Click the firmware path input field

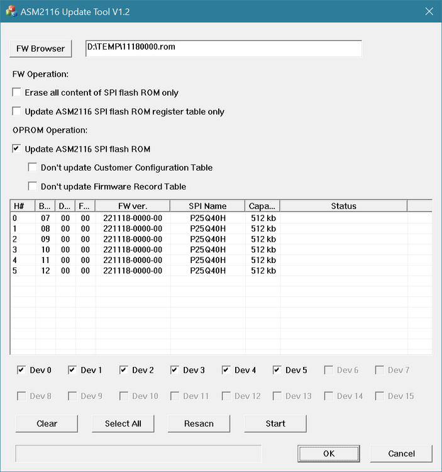pos(224,48)
